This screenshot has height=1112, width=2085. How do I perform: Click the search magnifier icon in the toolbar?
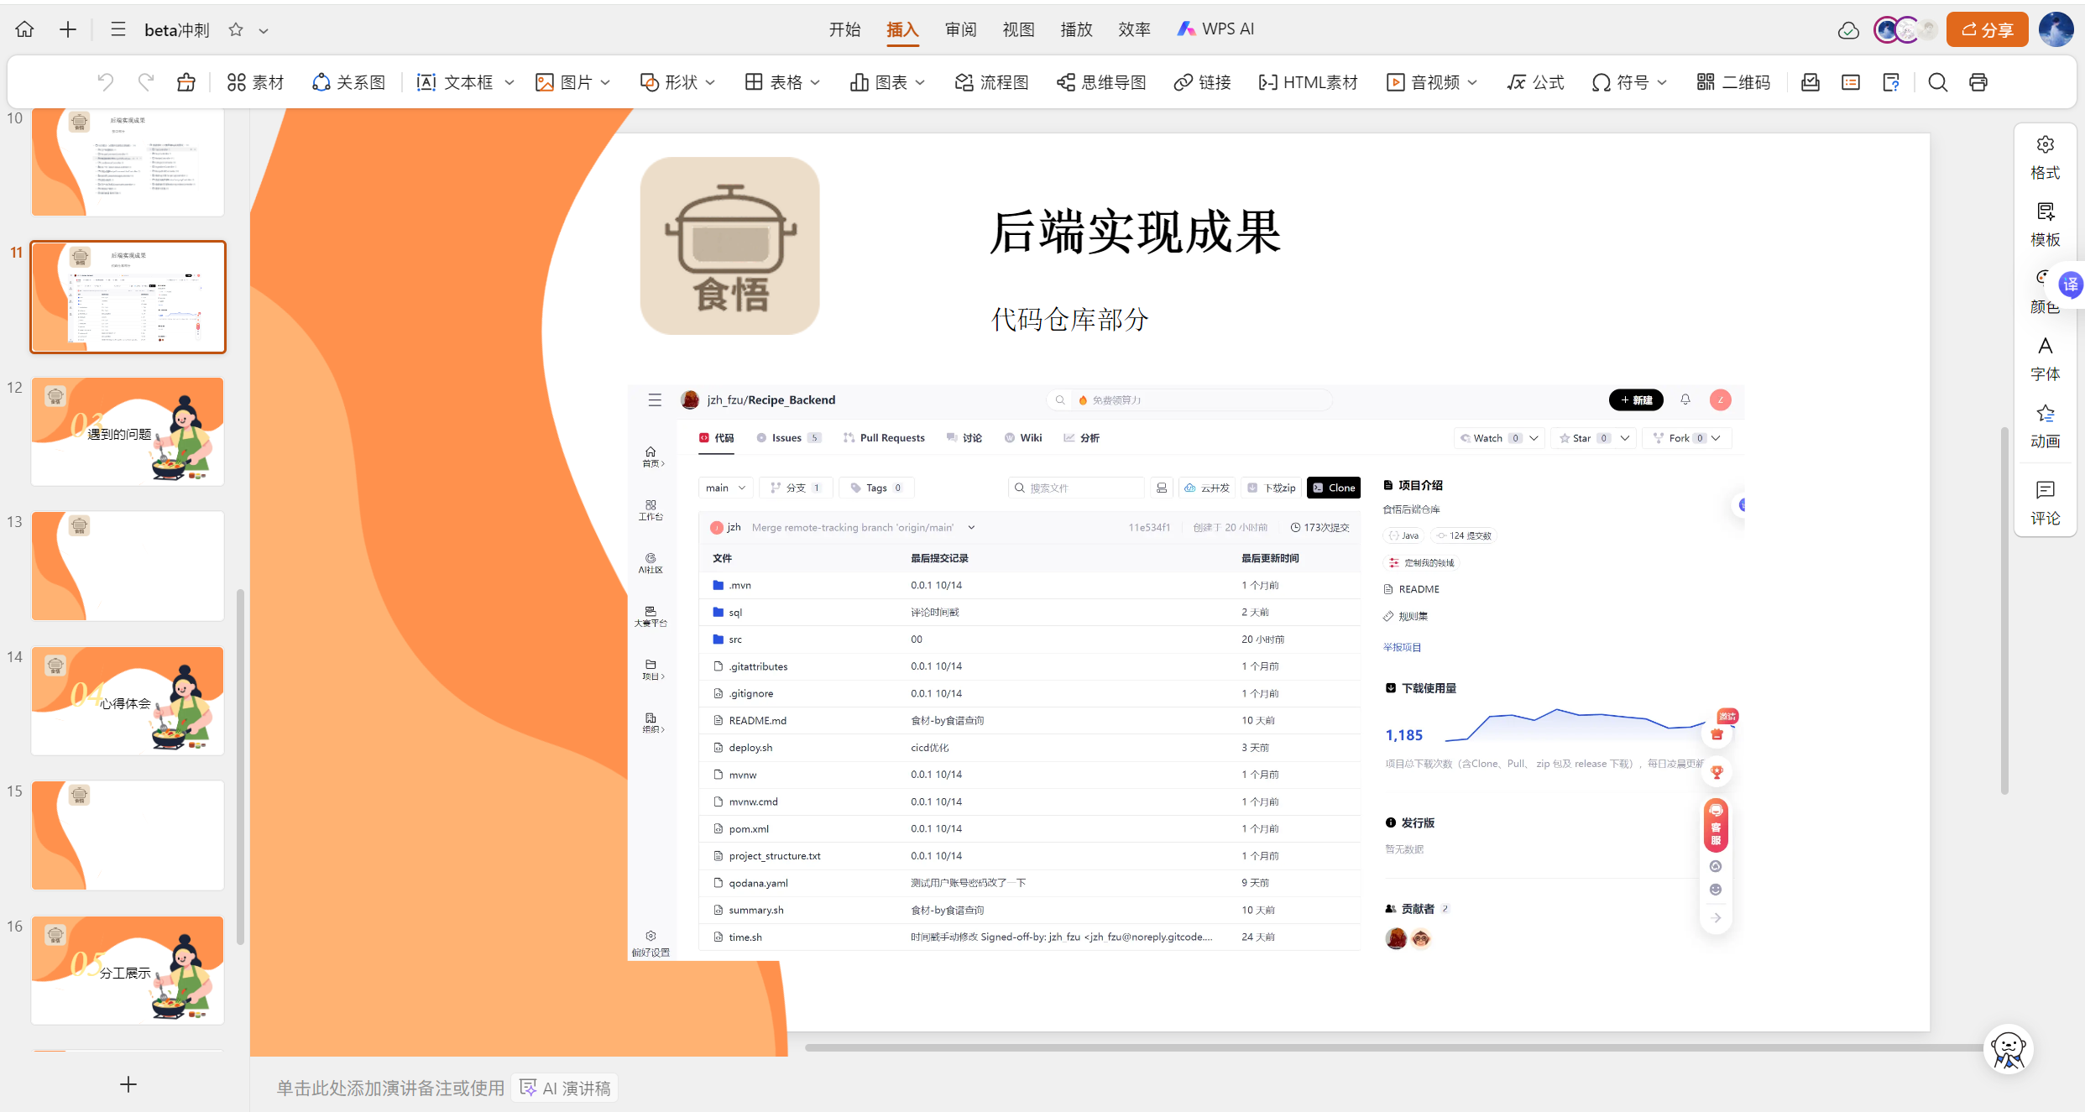click(x=1937, y=81)
